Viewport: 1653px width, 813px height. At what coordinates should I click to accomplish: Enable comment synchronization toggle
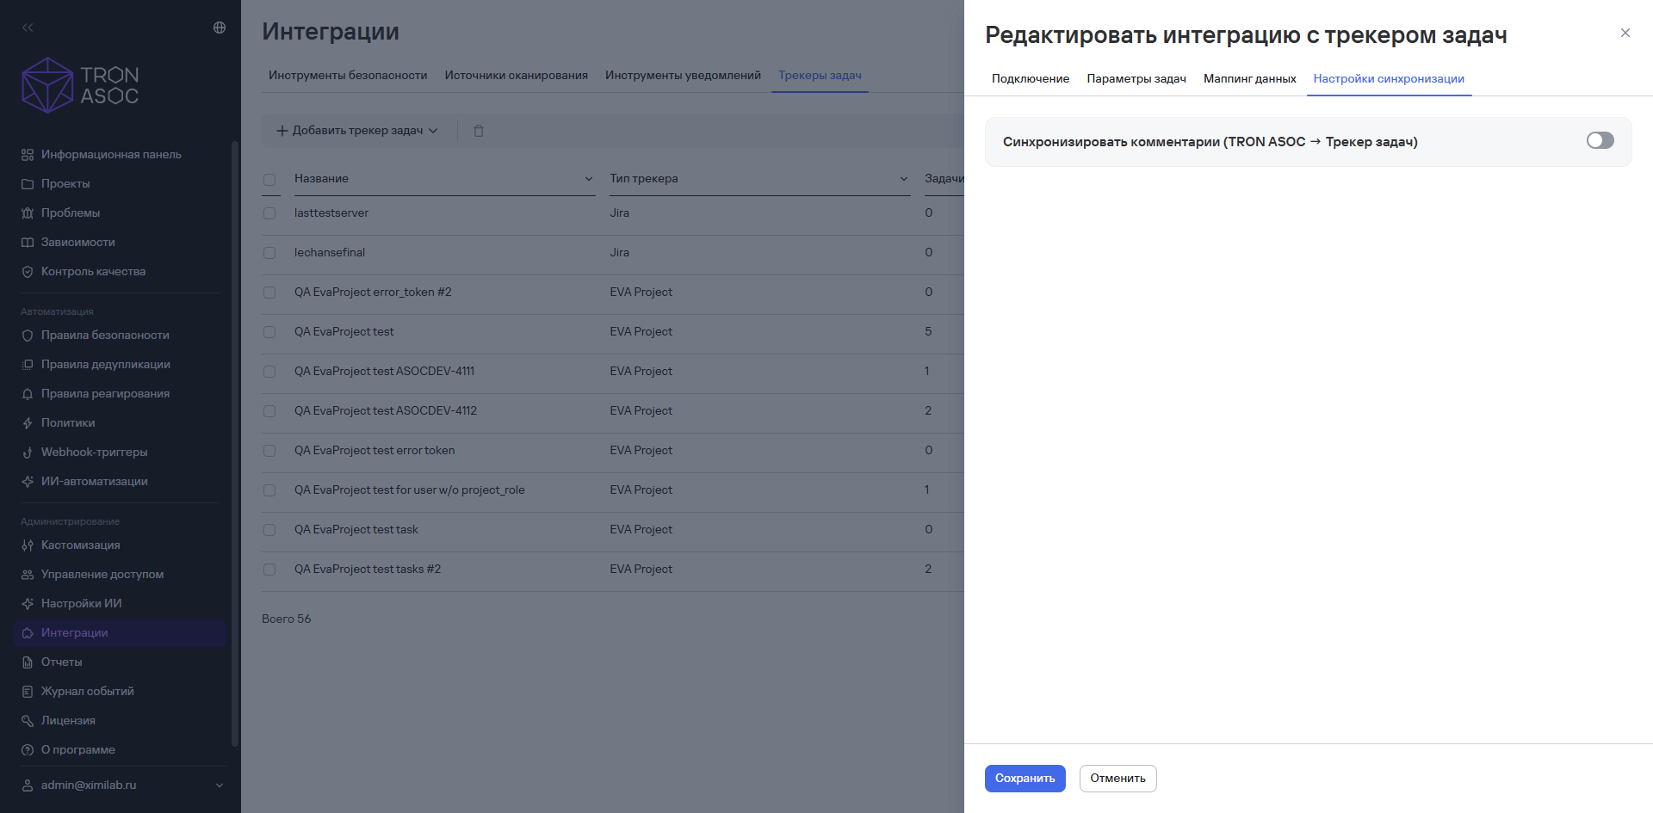[1600, 140]
